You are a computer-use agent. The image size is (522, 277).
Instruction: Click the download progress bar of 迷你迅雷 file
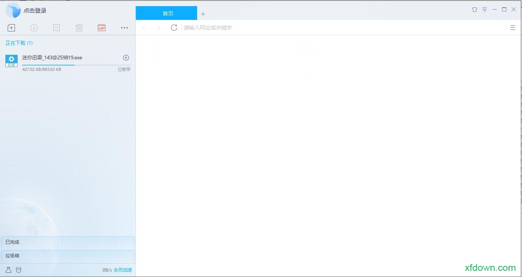pos(76,65)
